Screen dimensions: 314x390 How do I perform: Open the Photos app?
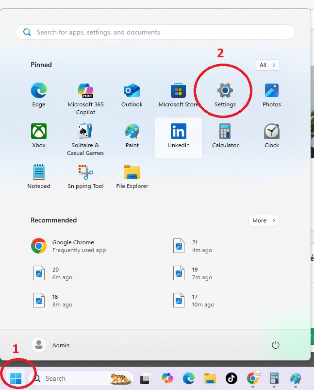(x=271, y=95)
